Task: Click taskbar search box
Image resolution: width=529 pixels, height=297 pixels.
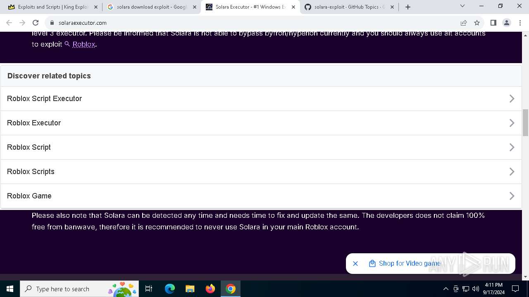Action: point(79,289)
